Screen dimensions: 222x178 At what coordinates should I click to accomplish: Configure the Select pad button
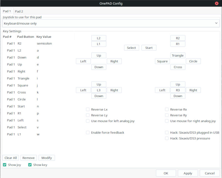tap(131, 48)
